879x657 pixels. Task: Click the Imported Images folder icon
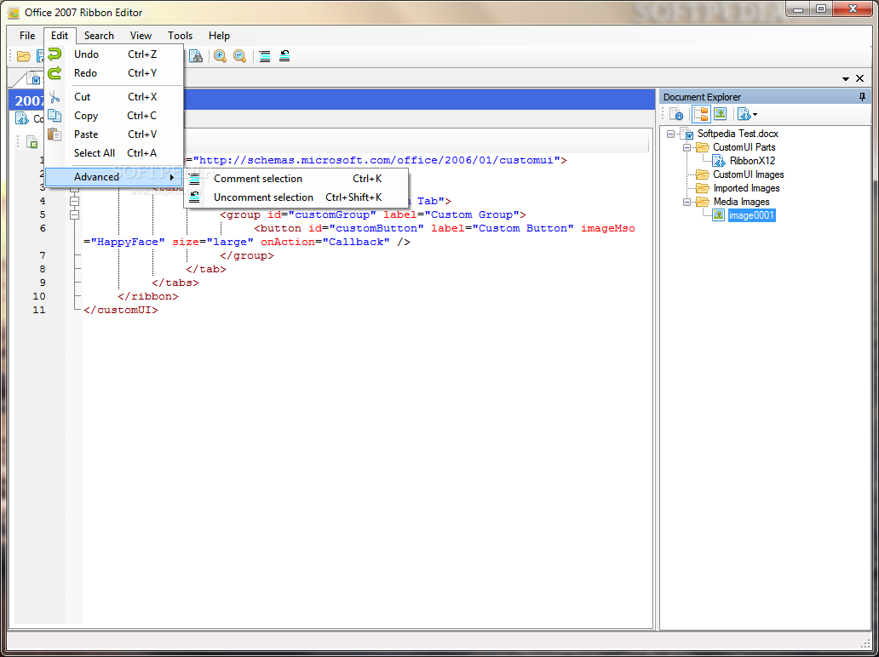pos(703,188)
